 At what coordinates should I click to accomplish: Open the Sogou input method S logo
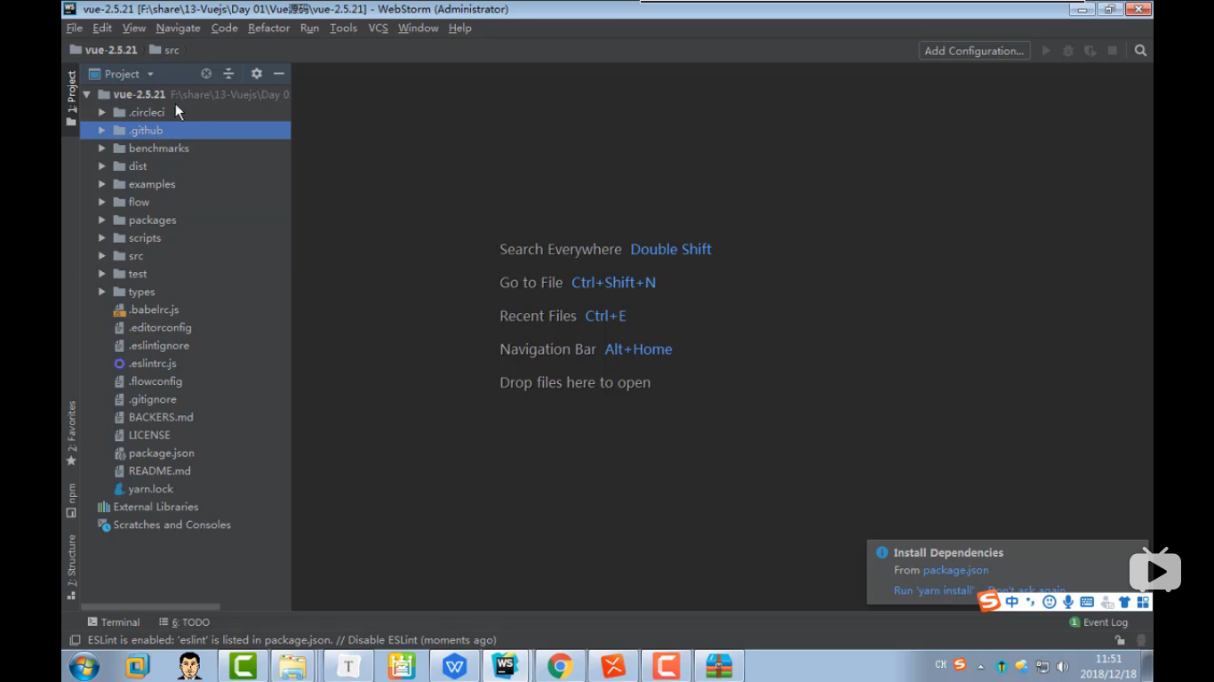pyautogui.click(x=989, y=602)
